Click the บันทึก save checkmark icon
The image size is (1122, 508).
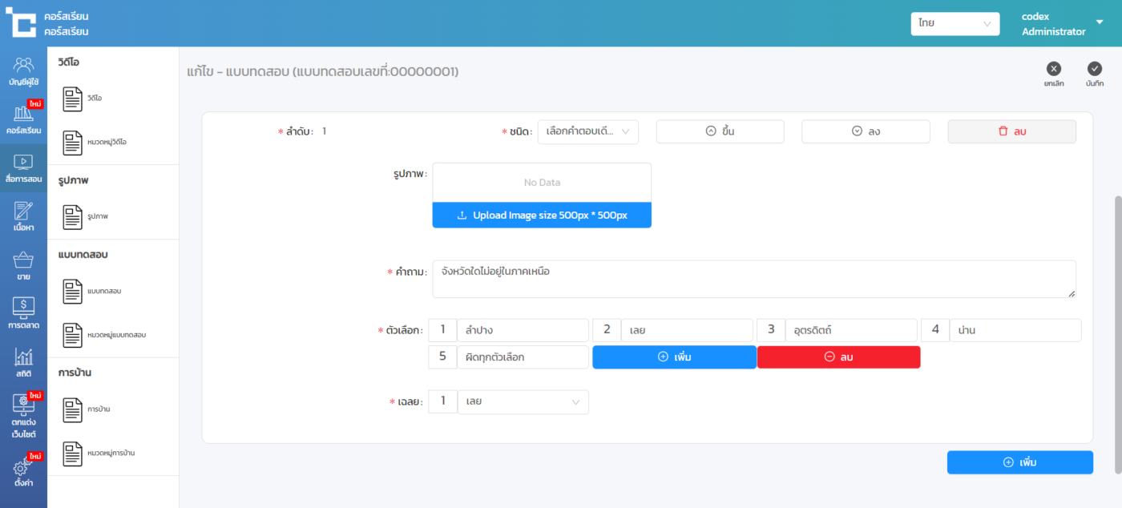pos(1095,70)
